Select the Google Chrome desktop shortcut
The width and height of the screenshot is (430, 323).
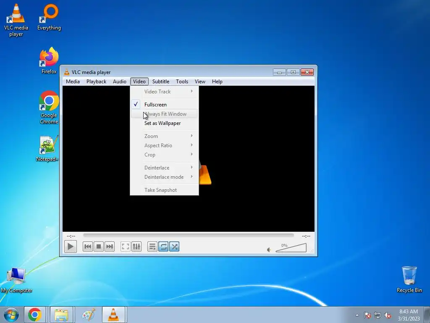tap(49, 107)
